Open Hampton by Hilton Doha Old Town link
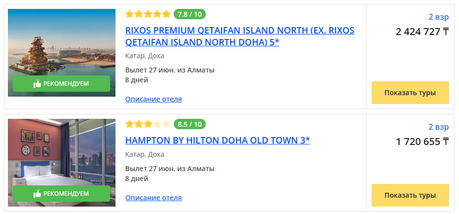459x214 pixels. tap(218, 141)
